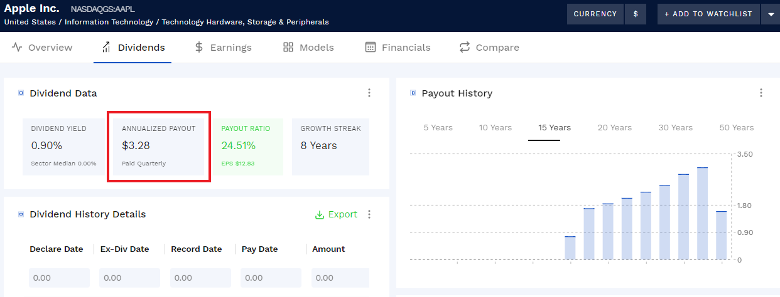Click the United States breadcrumb
This screenshot has width=780, height=297.
pos(31,22)
